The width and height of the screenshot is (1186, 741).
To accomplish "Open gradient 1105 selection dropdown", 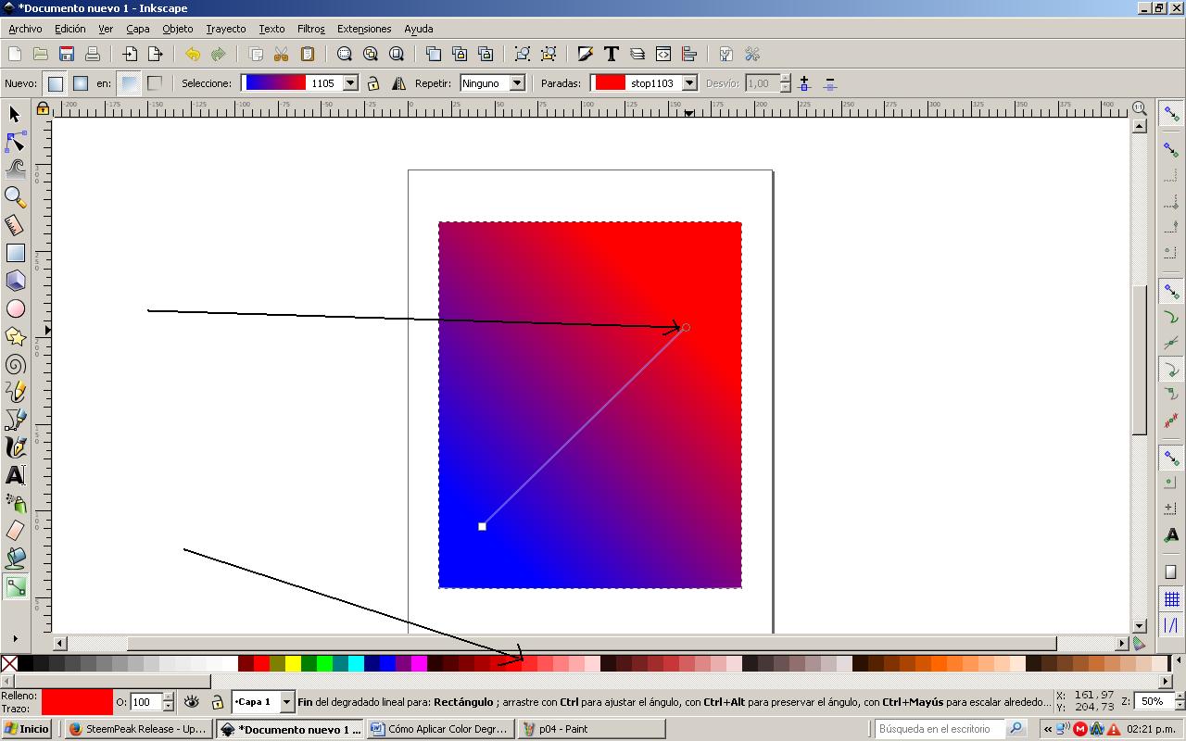I will tap(350, 83).
